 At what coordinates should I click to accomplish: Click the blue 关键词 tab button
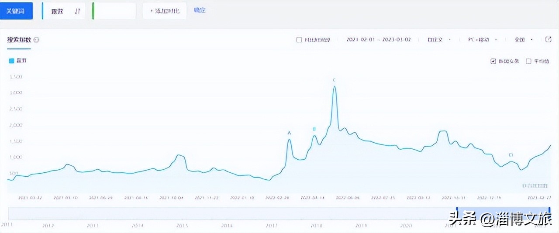pyautogui.click(x=16, y=11)
